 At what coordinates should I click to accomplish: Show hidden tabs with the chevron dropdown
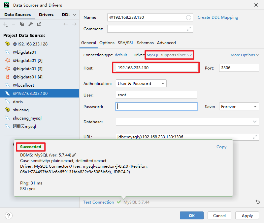tap(75, 15)
